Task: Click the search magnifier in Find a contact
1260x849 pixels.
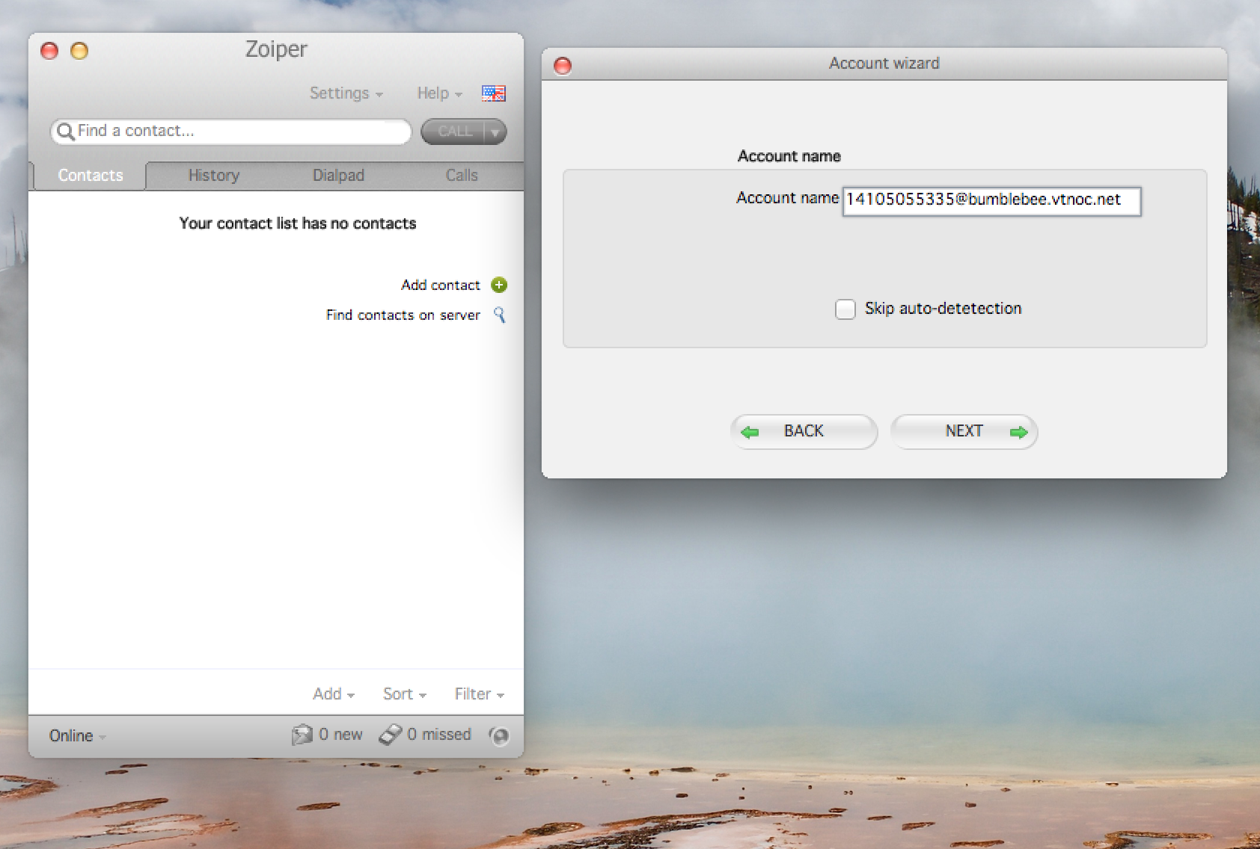Action: point(66,132)
